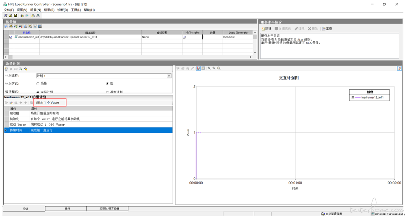
Task: Click the New Scenario toolbar icon
Action: point(6,16)
